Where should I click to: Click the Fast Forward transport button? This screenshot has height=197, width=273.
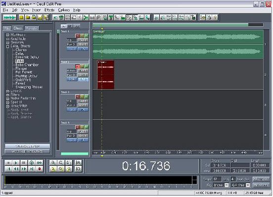click(24, 169)
